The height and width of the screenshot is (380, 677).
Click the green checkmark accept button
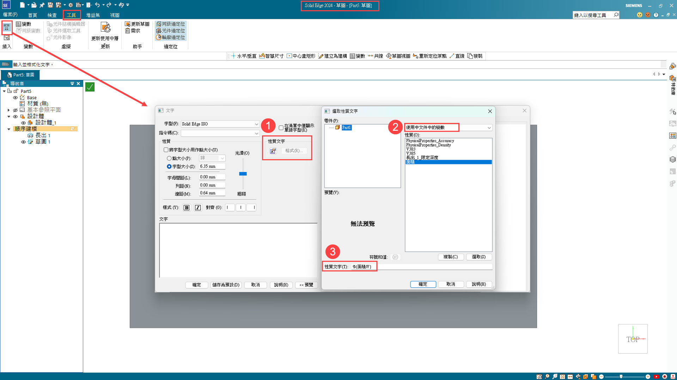coord(90,87)
